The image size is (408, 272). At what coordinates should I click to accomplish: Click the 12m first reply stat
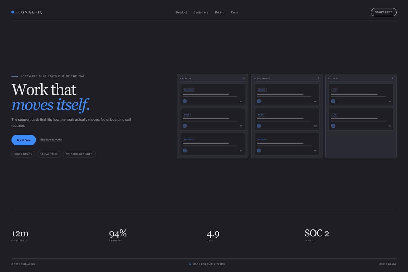pyautogui.click(x=20, y=234)
